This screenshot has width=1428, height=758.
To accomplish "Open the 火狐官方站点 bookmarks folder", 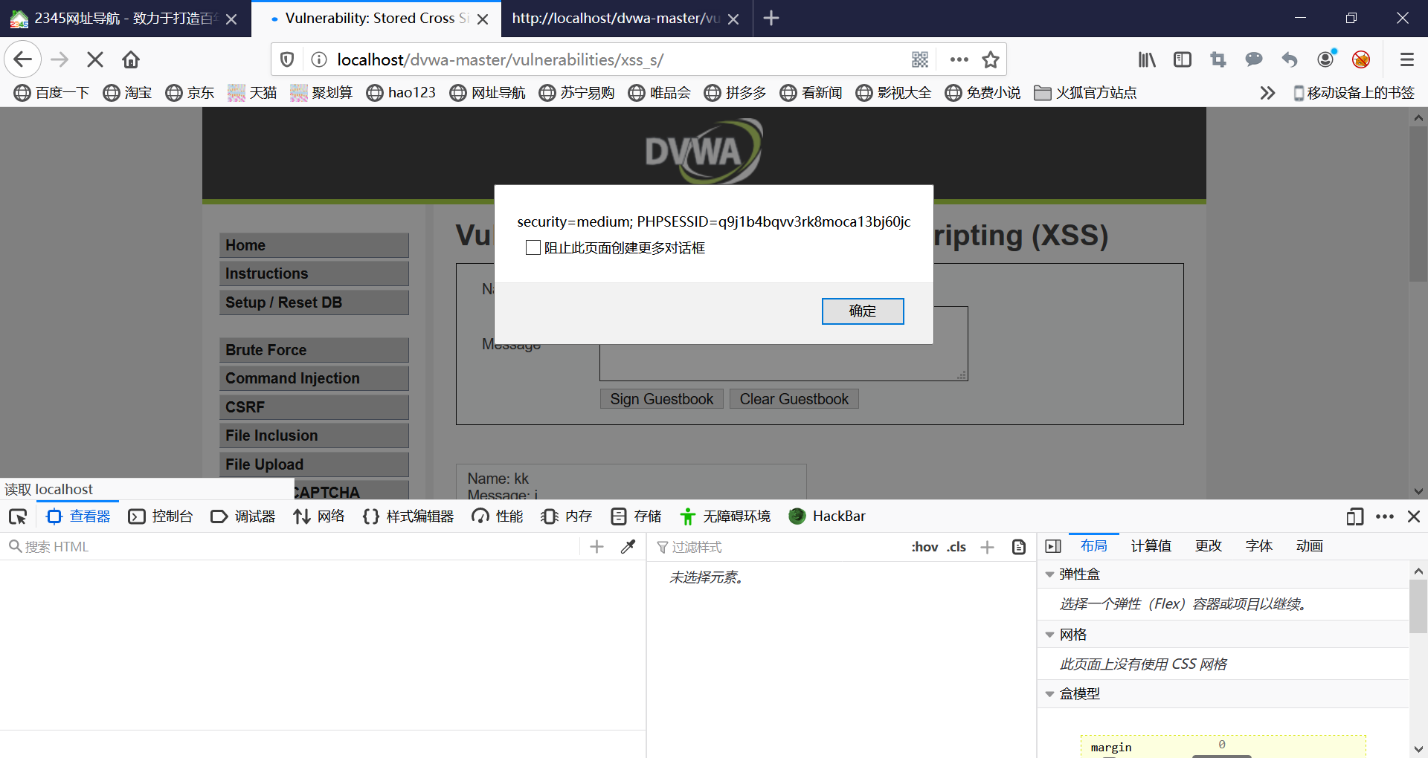I will (1085, 93).
